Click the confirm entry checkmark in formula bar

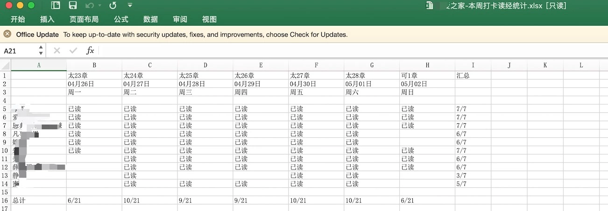point(73,50)
